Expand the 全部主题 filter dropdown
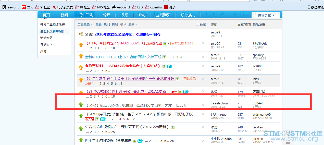Viewport: 324px width, 145px height. 85,24
